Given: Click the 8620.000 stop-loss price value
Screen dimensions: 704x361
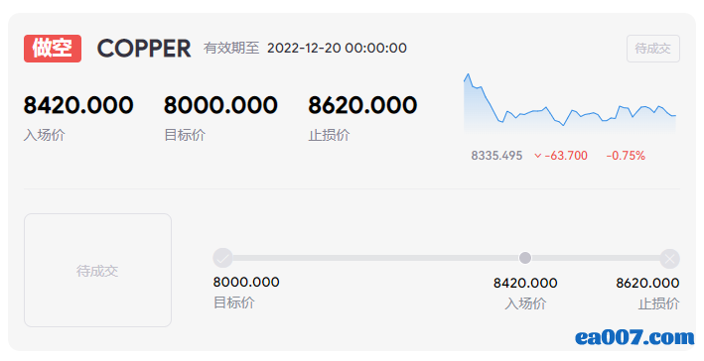Looking at the screenshot, I should [x=362, y=105].
